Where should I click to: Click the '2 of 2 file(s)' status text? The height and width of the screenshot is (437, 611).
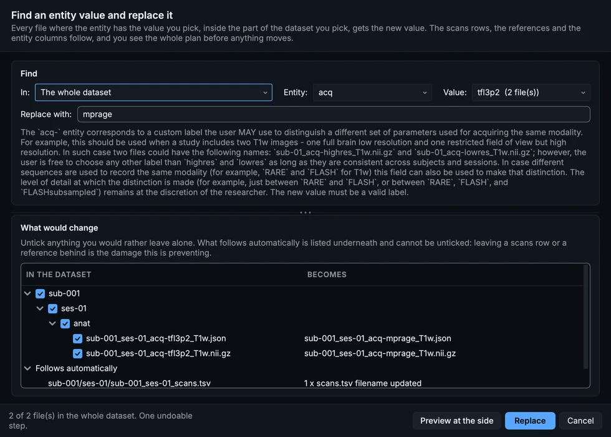tap(100, 421)
